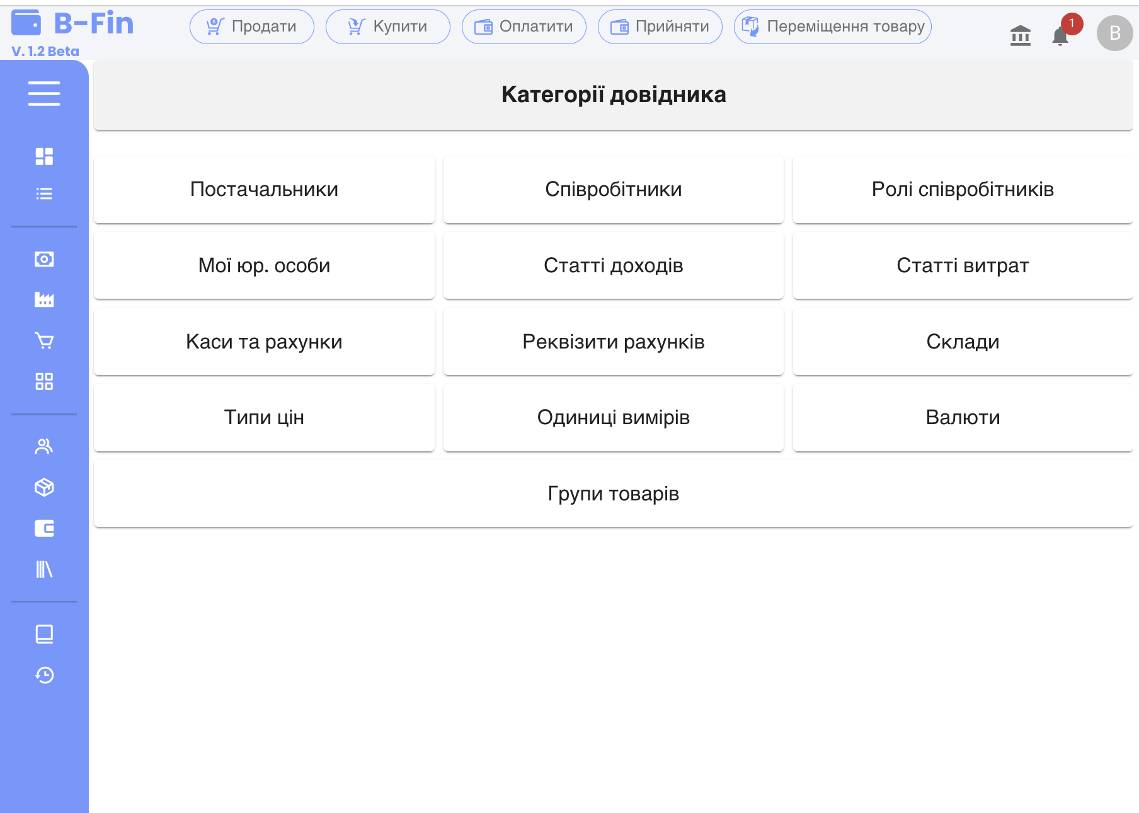Image resolution: width=1139 pixels, height=813 pixels.
Task: Open the Типи цін category
Action: 264,417
